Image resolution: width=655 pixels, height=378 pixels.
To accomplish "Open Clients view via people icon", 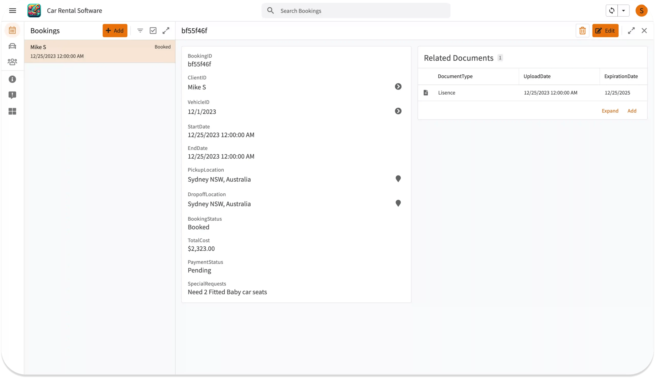I will (x=12, y=62).
